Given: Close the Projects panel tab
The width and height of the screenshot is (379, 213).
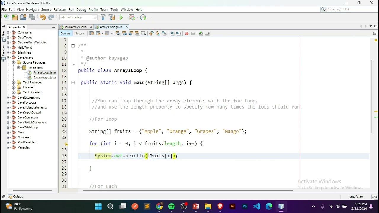Looking at the screenshot, I should point(24,27).
